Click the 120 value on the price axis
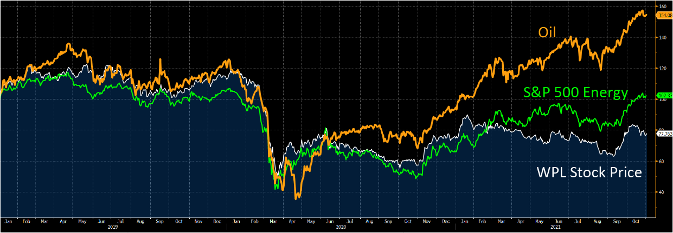 tap(662, 68)
